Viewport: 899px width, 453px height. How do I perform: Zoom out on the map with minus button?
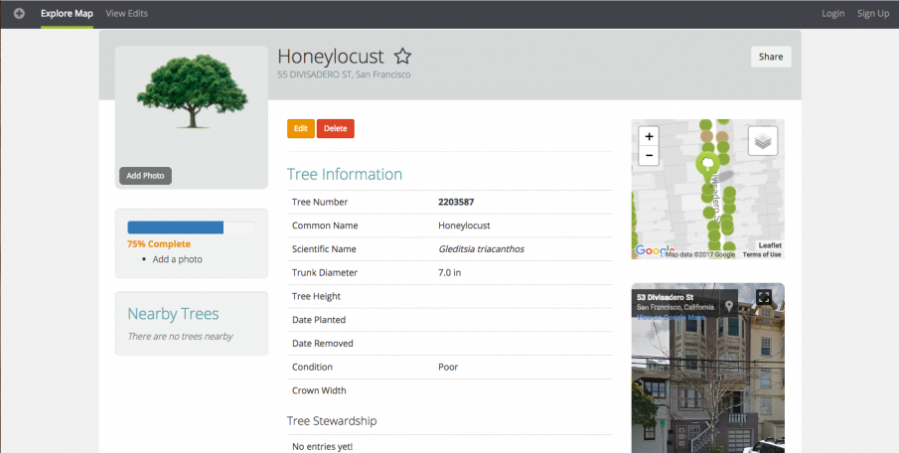(649, 155)
